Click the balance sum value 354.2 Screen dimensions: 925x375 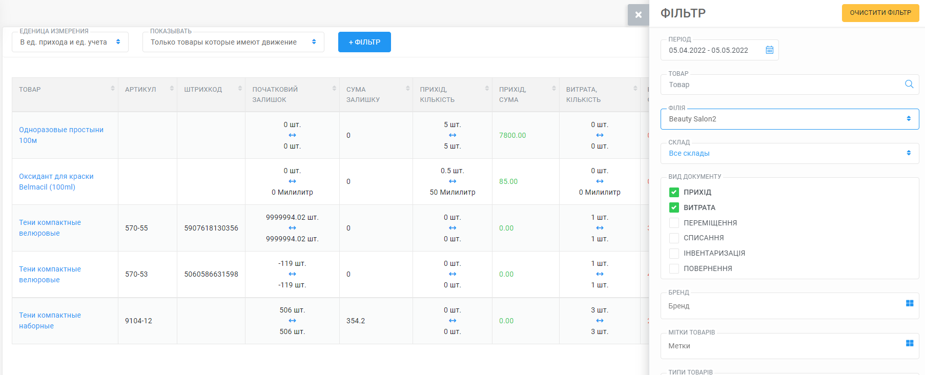pos(356,321)
